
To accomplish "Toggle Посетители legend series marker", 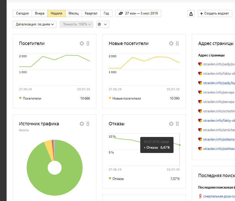I will point(20,98).
